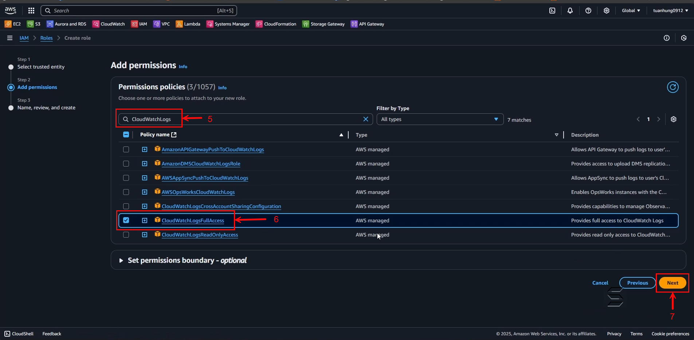Expand AmazonAPIGatewayPushToCloudWatchLogs policy details
Image resolution: width=694 pixels, height=340 pixels.
click(x=145, y=149)
